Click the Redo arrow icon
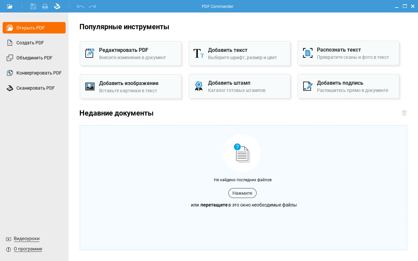Screen dimensions: 418x261 pyautogui.click(x=92, y=6)
